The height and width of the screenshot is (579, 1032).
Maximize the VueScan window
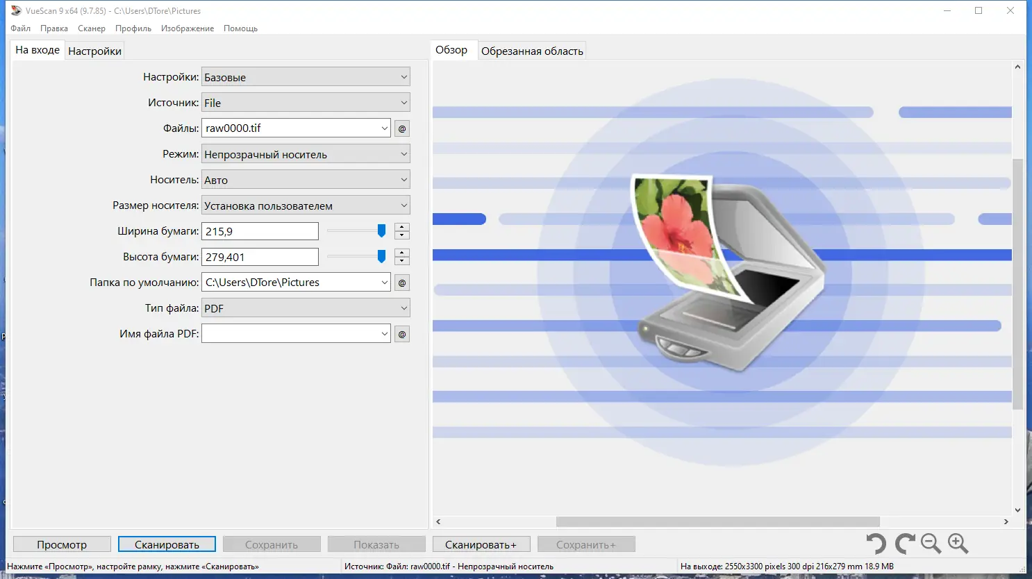[x=979, y=10]
